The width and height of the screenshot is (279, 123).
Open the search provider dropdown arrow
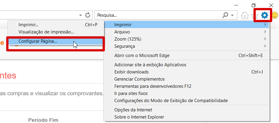pos(232,16)
